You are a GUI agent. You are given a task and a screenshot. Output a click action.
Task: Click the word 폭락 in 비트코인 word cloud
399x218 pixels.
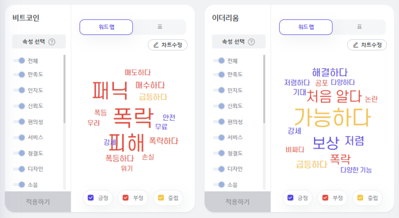133,117
